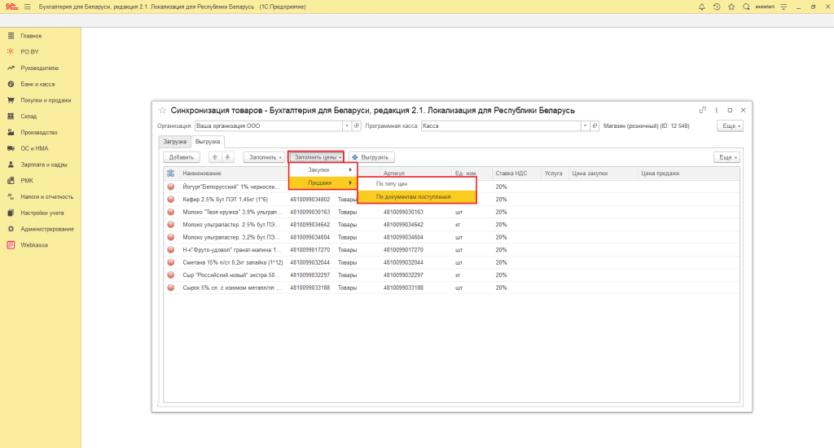The image size is (834, 448).
Task: Click red status icon of Йогурт row
Action: point(171,187)
